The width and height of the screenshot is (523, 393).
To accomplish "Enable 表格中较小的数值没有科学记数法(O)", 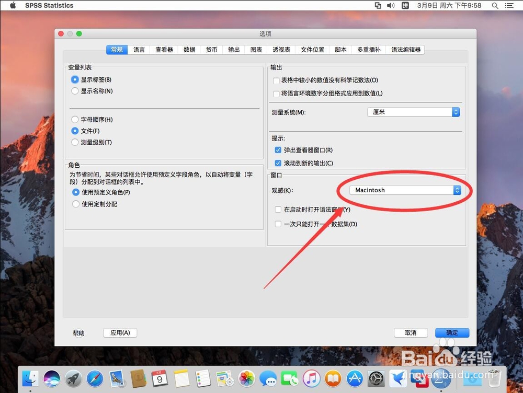I will (276, 80).
